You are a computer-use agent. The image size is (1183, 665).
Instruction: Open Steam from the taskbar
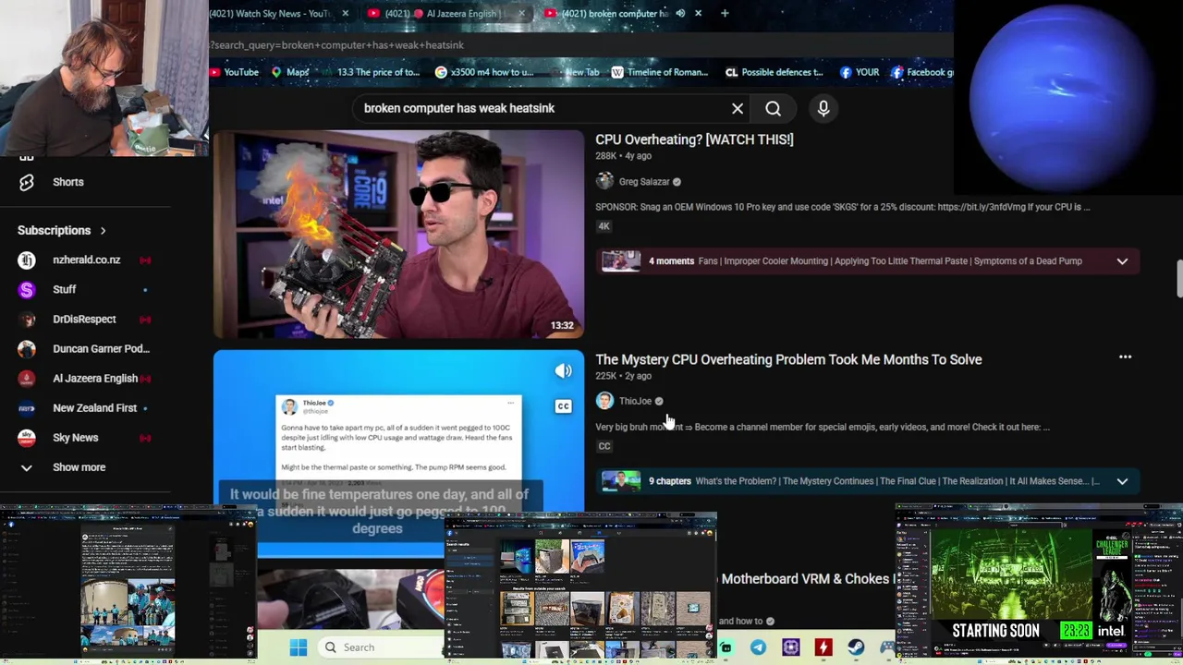[856, 647]
